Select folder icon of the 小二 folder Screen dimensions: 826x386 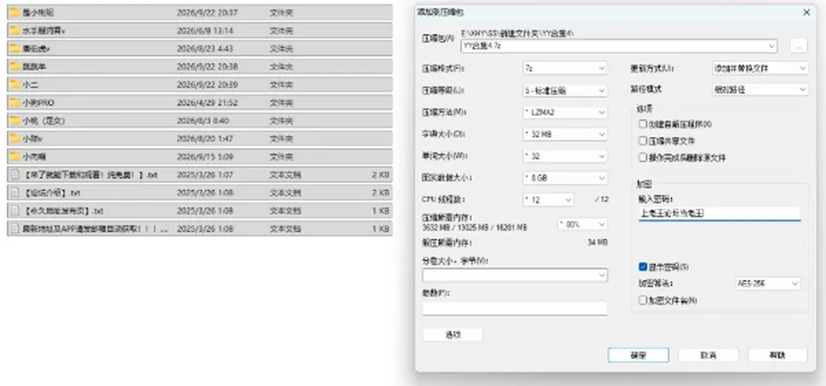(x=15, y=84)
